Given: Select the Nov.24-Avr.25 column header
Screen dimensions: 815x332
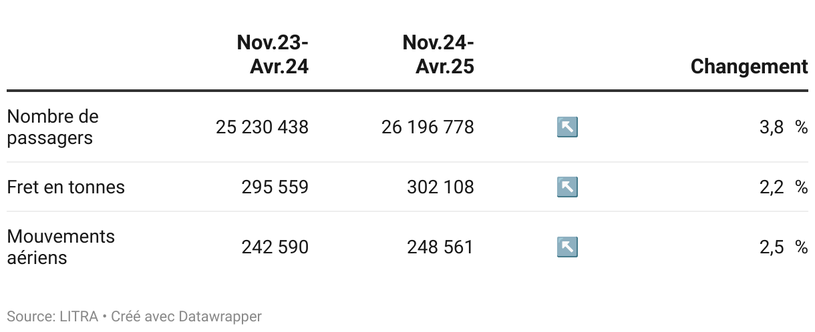Looking at the screenshot, I should click(x=438, y=55).
